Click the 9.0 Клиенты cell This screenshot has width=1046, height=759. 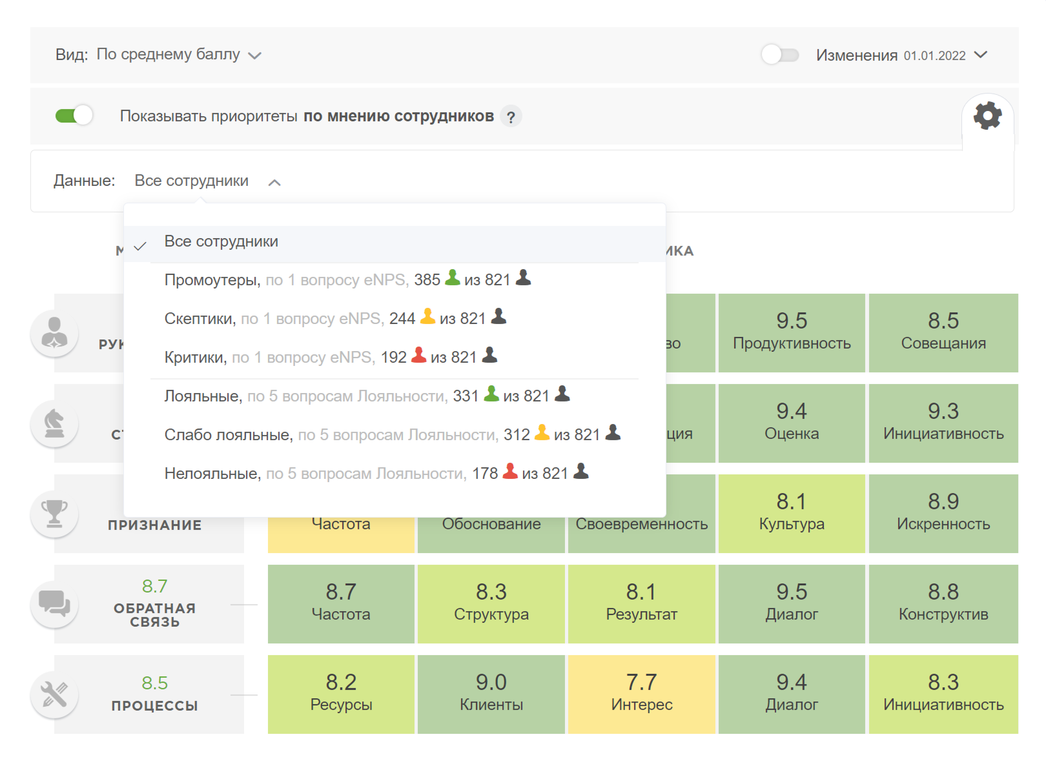[491, 694]
